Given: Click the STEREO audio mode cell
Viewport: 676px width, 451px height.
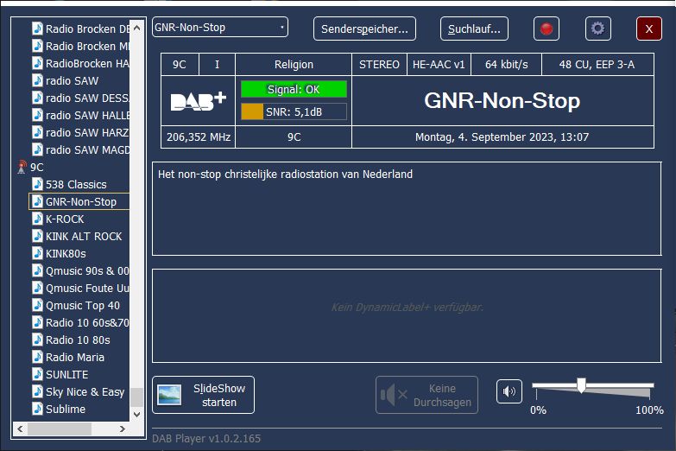Looking at the screenshot, I should 379,65.
